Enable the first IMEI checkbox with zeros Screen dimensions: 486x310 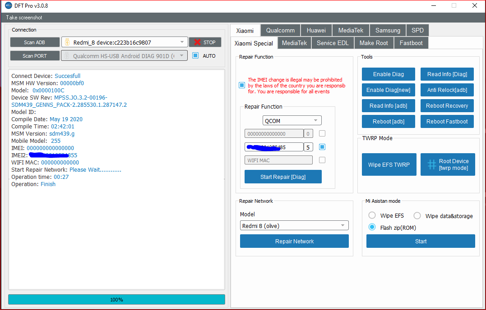(322, 133)
